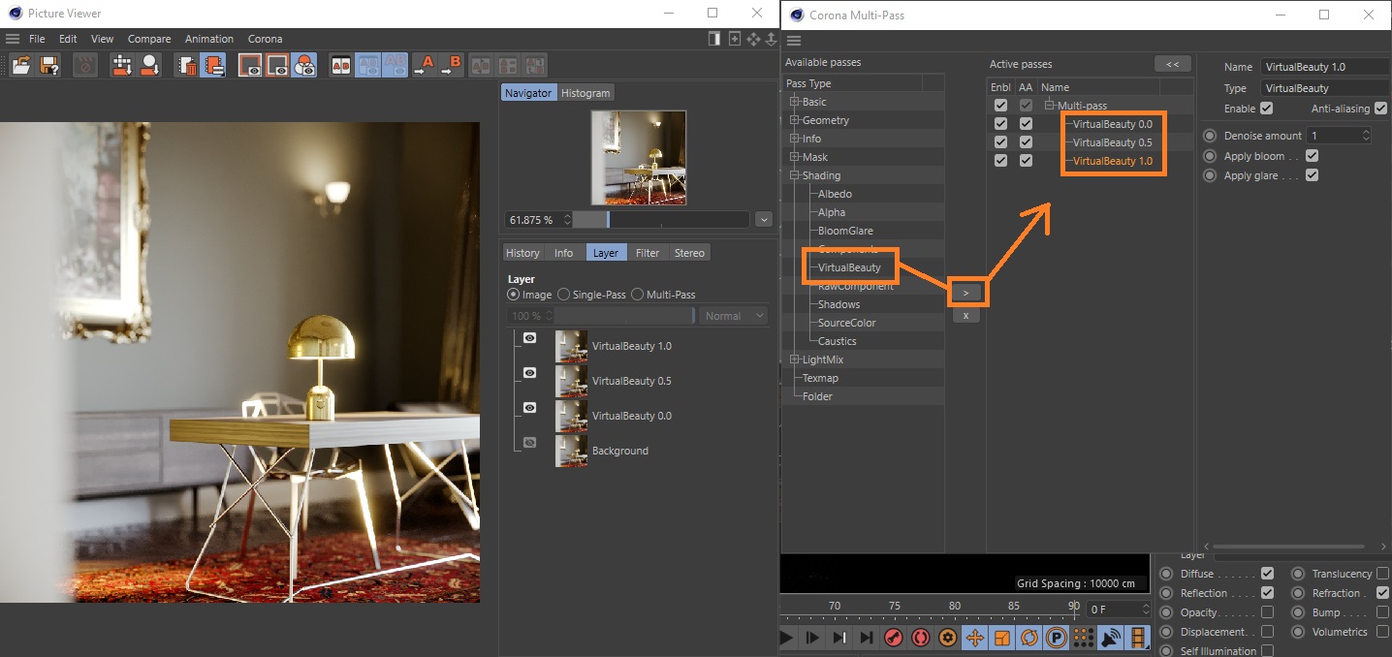Expand the LightMix pass type

point(795,360)
